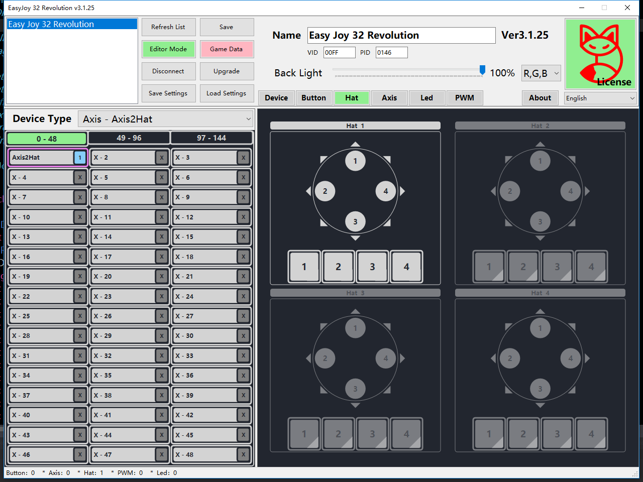Viewport: 643px width, 482px height.
Task: Switch to the Led tab
Action: (x=427, y=98)
